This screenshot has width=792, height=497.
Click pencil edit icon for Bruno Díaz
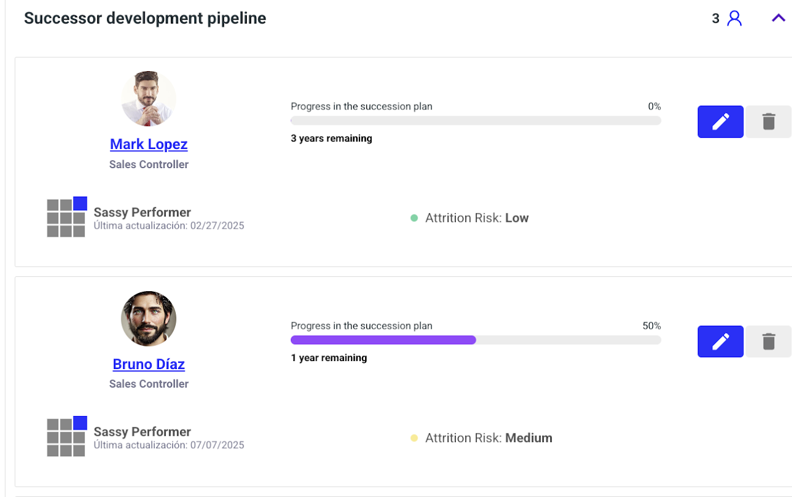pyautogui.click(x=720, y=341)
